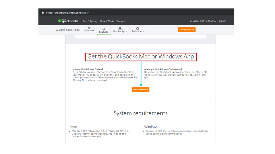Click the URL in address bar
The image size is (275, 154).
[67, 13]
